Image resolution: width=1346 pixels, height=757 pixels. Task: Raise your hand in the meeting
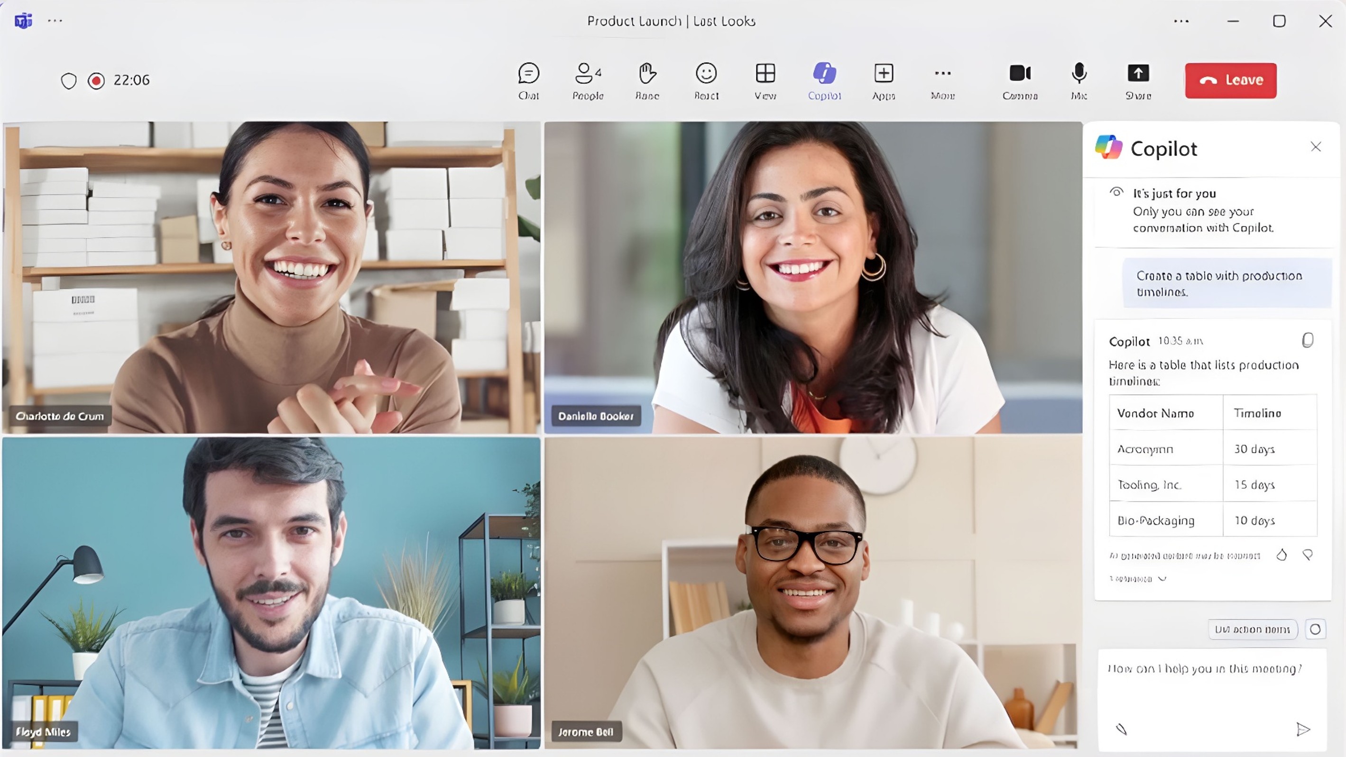pyautogui.click(x=647, y=80)
